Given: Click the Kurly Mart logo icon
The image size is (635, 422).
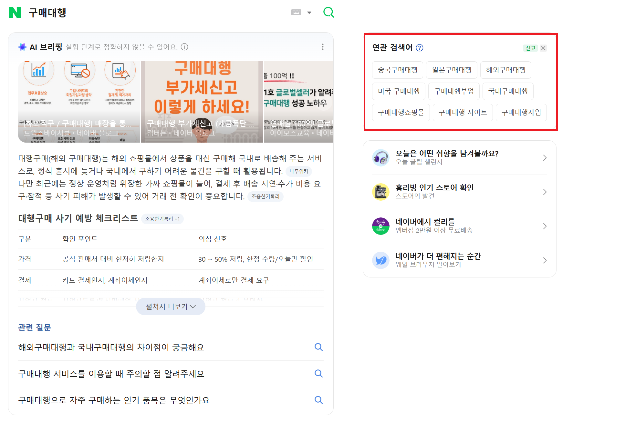Looking at the screenshot, I should click(381, 226).
